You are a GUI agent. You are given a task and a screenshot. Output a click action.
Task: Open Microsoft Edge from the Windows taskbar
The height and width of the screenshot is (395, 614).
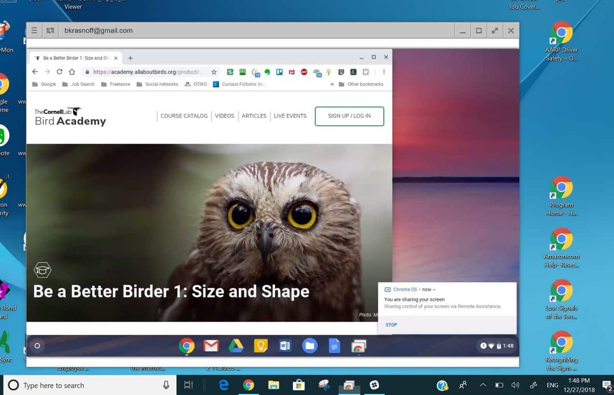tap(224, 385)
